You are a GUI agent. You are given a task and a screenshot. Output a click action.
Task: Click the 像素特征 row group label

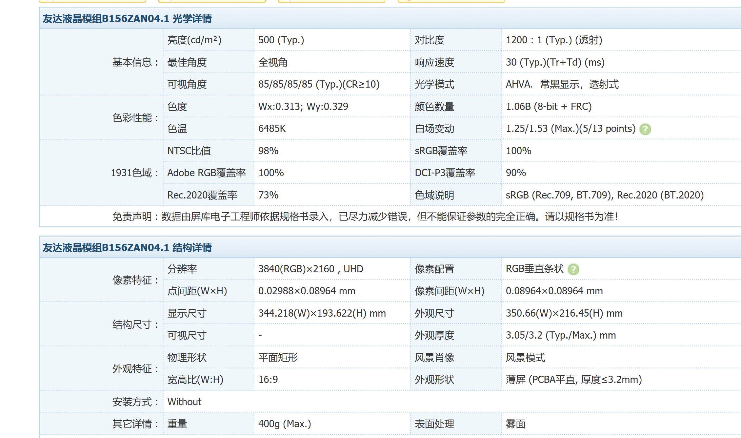135,280
